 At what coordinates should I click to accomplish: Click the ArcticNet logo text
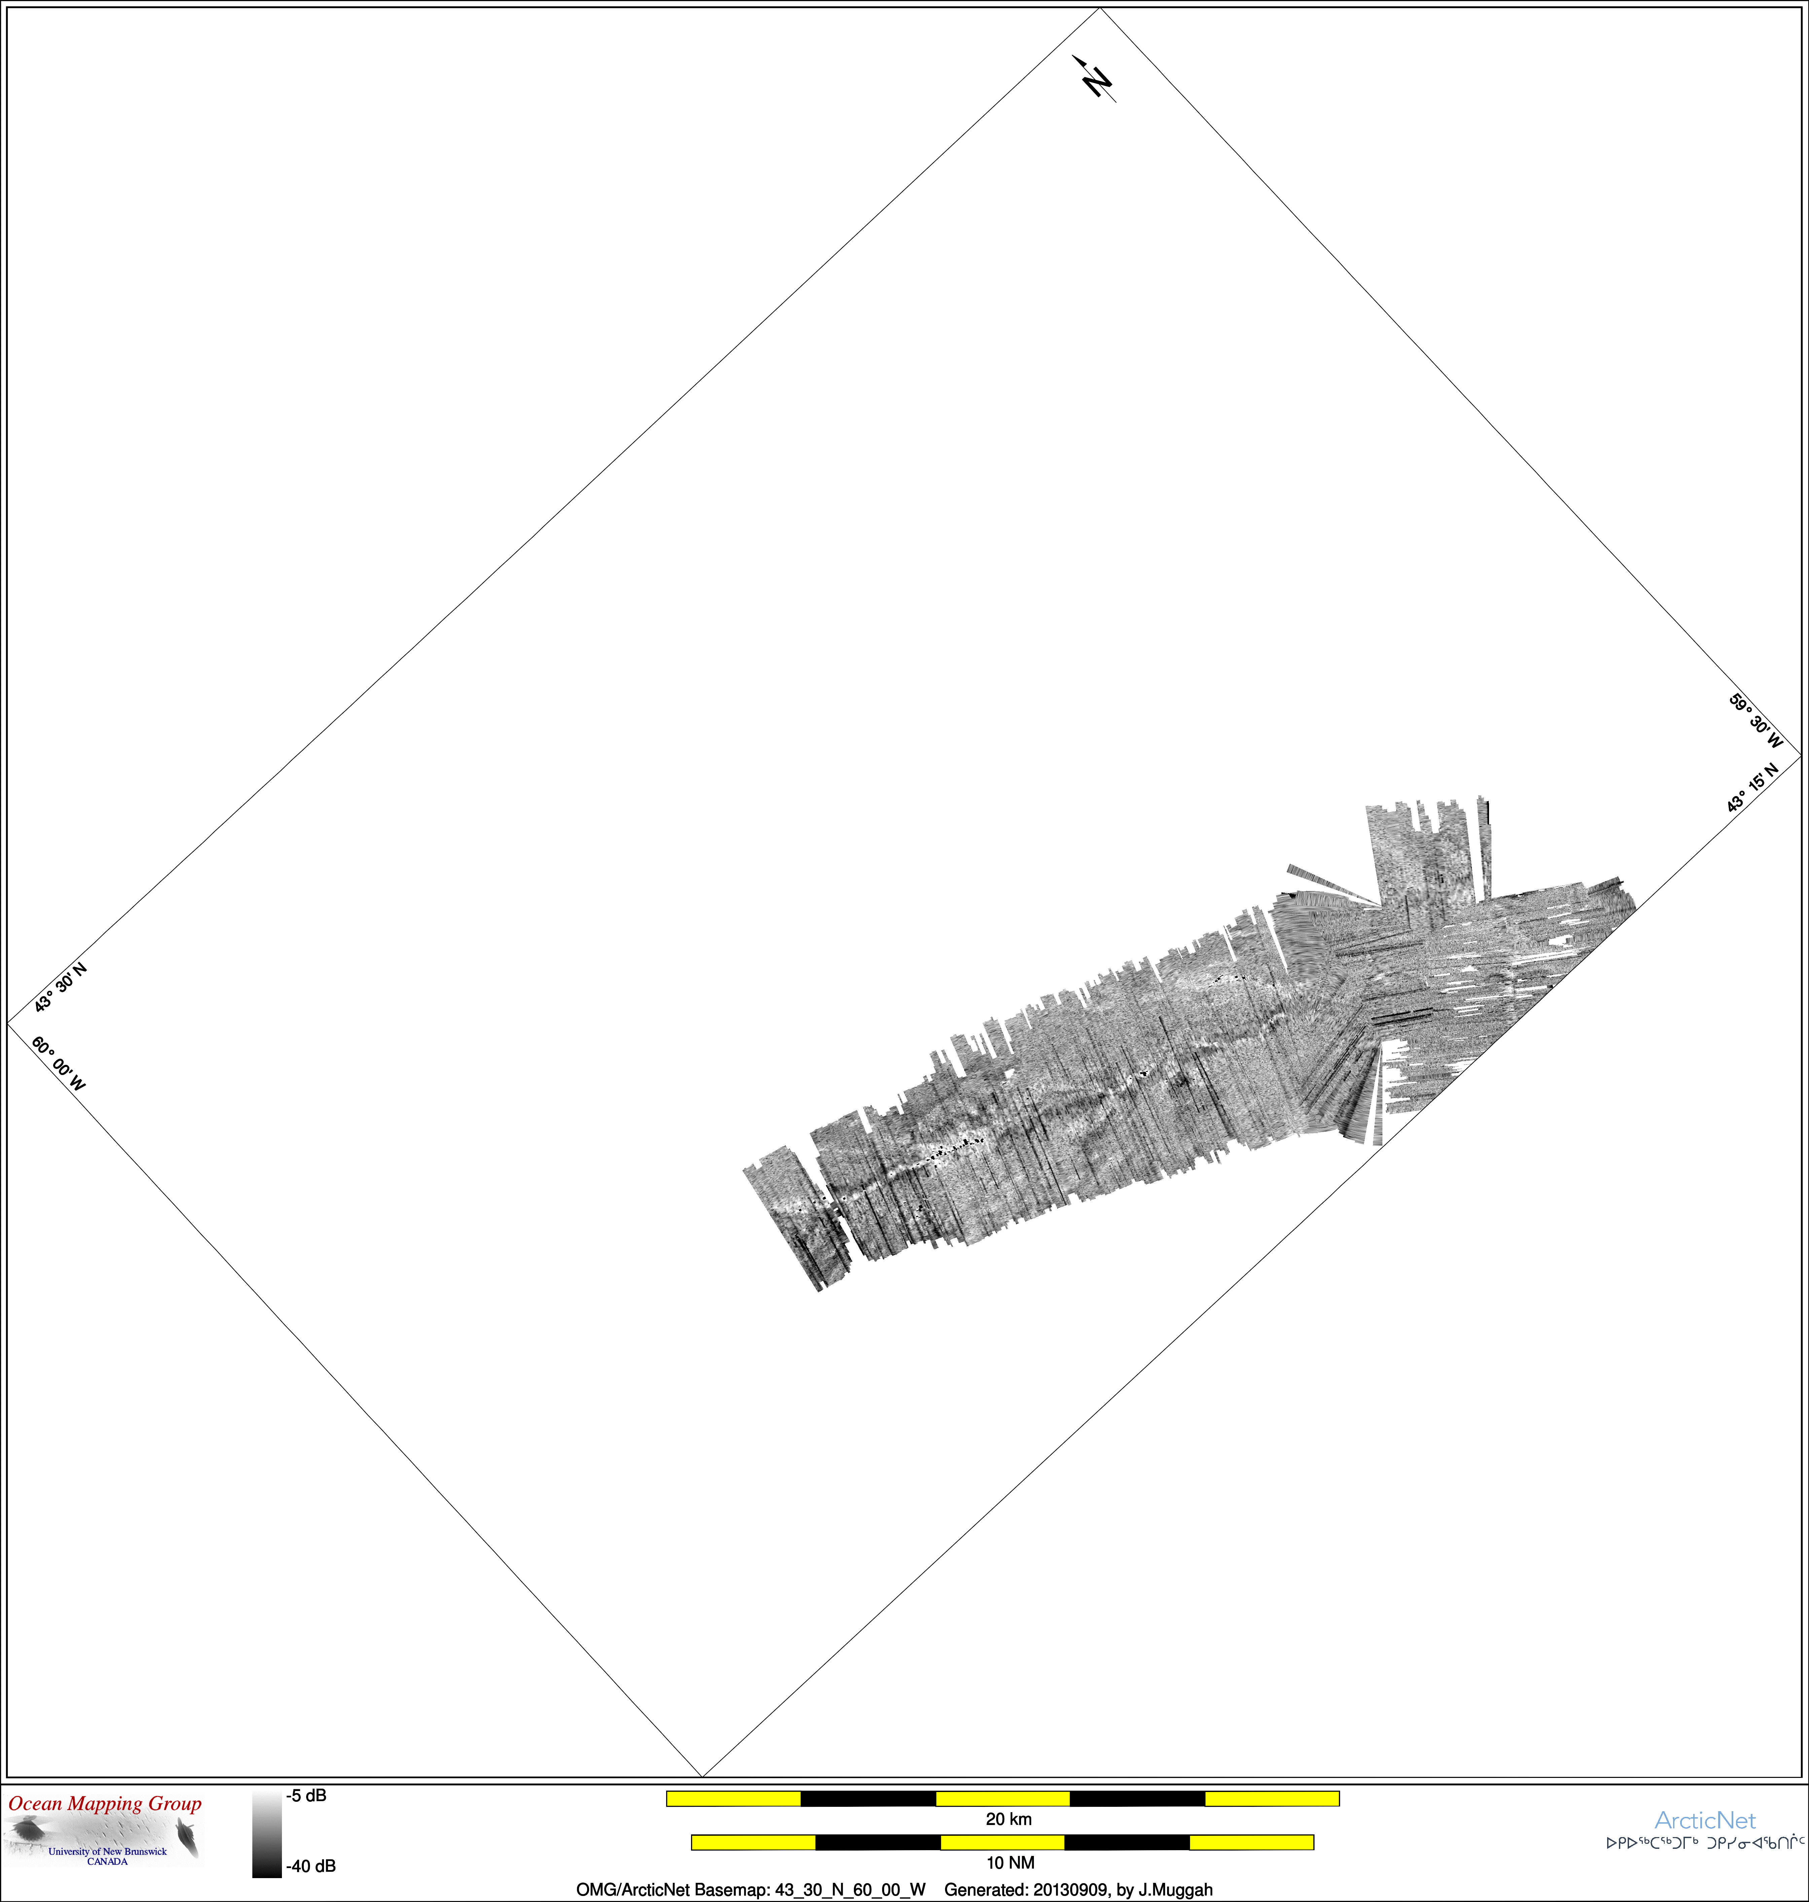point(1705,1820)
